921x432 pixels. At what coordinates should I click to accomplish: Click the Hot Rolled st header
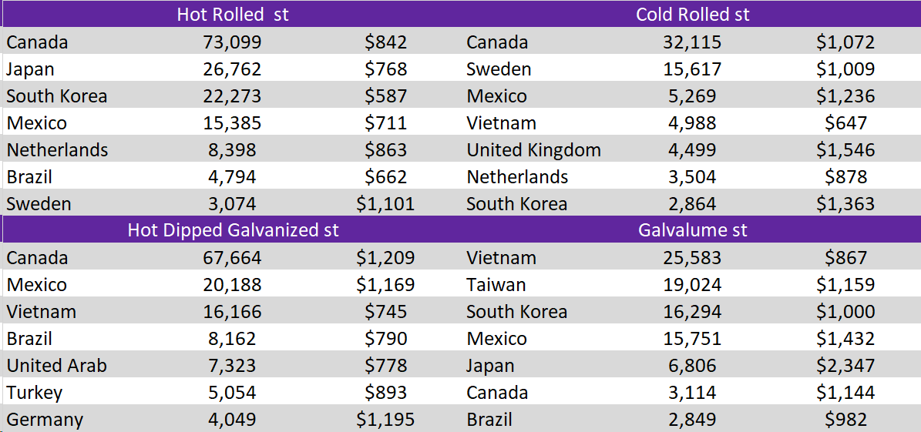coord(233,15)
